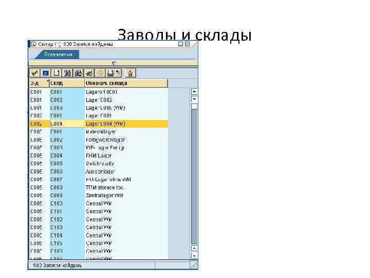This screenshot has width=370, height=278.
Task: Select Central WM row with Склд C102
Action: click(x=98, y=219)
